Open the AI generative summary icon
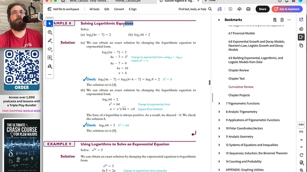This screenshot has height=172, width=307. click(219, 9)
